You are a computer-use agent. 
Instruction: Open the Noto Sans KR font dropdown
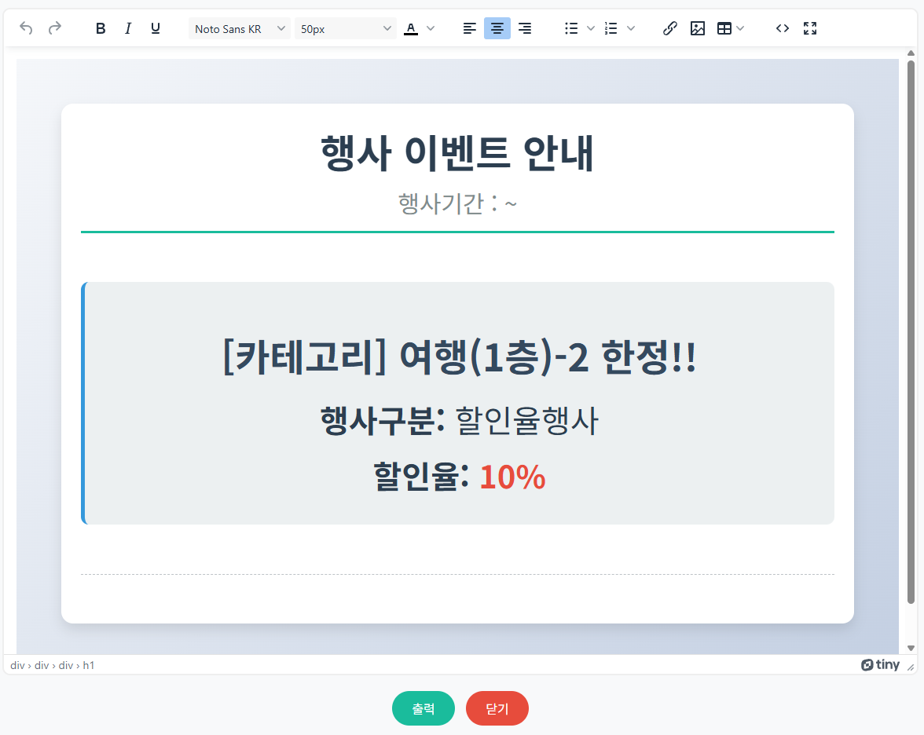[239, 28]
